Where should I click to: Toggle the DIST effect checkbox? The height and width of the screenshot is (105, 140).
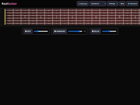tap(26, 31)
